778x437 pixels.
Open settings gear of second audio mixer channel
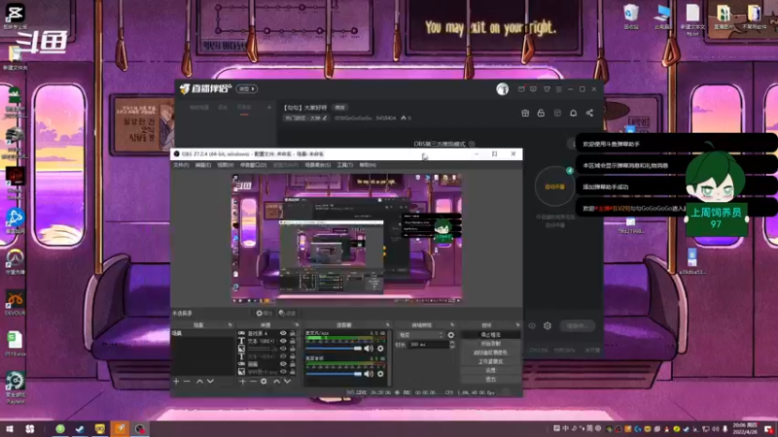pos(380,374)
